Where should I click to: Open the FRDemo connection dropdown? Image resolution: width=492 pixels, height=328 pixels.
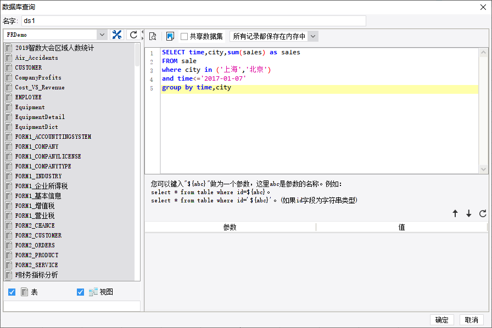[102, 35]
